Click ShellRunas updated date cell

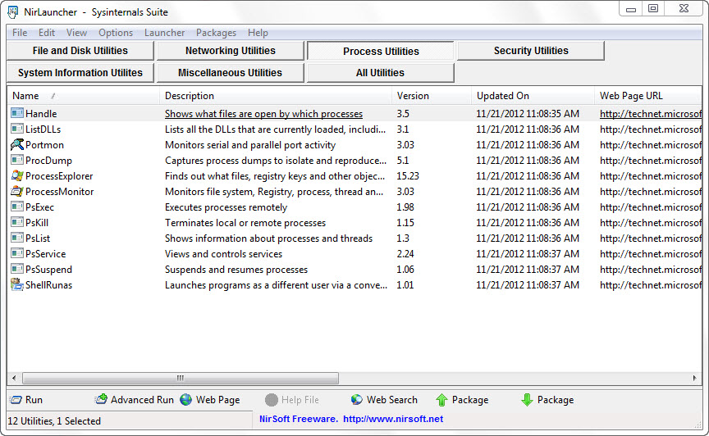[x=528, y=285]
